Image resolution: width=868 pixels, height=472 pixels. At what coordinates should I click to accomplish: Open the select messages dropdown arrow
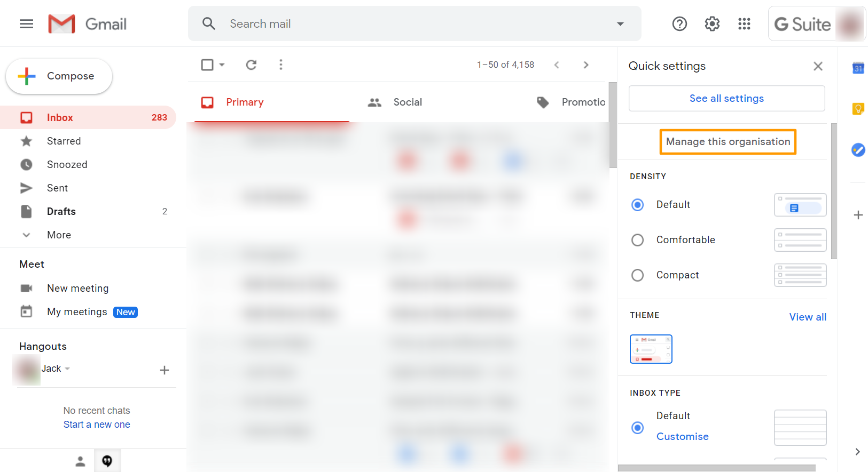click(222, 65)
